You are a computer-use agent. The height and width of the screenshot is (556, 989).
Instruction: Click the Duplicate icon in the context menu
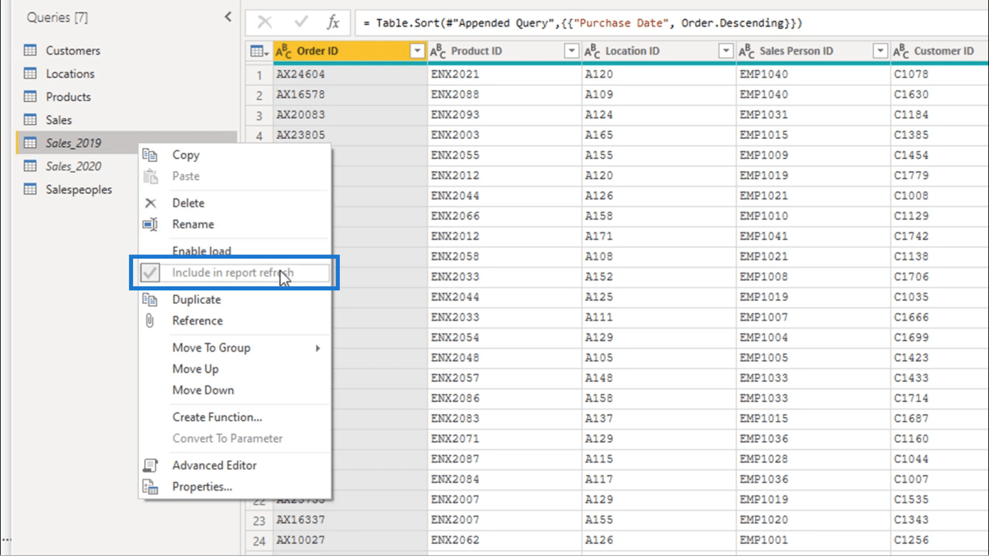pyautogui.click(x=150, y=300)
